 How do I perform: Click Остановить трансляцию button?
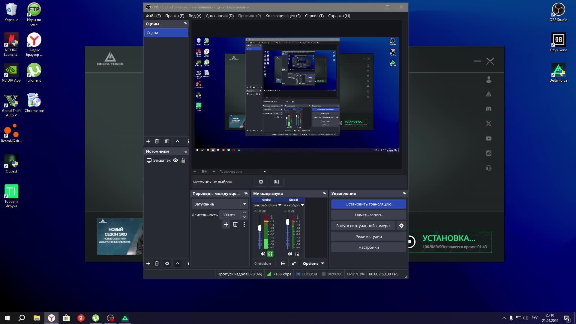[x=368, y=204]
